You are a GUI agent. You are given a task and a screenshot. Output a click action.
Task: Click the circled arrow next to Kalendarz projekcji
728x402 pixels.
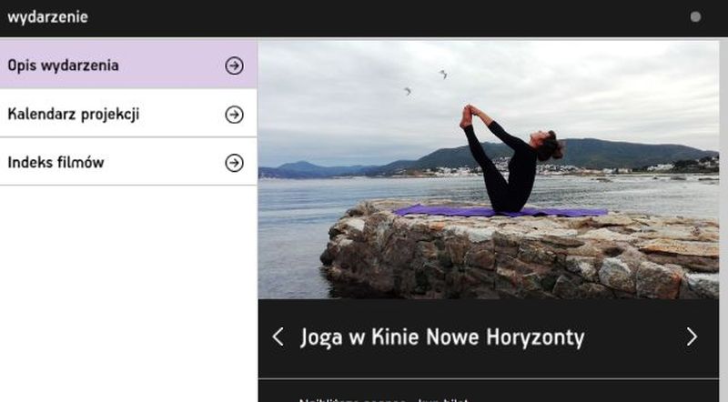234,115
